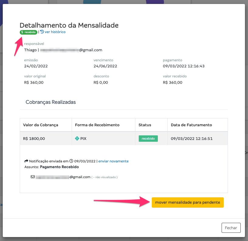Click the dollar sign in recebido badge

pyautogui.click(x=22, y=32)
